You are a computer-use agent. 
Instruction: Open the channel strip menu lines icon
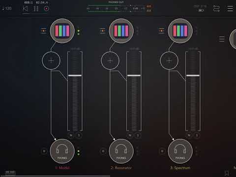coord(222,39)
